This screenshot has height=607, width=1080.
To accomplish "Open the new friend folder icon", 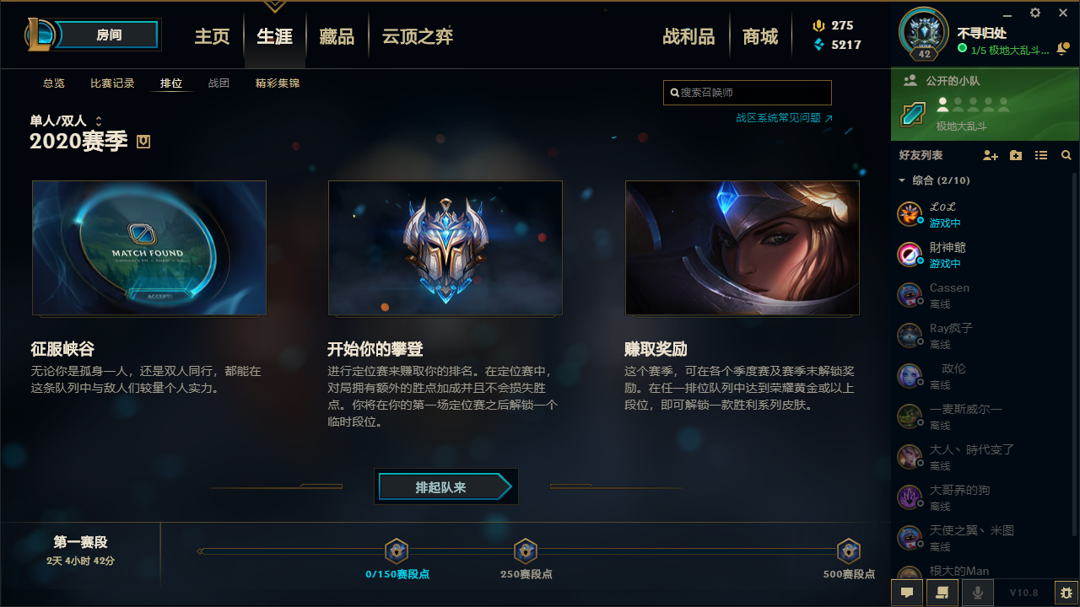I will pyautogui.click(x=1016, y=156).
